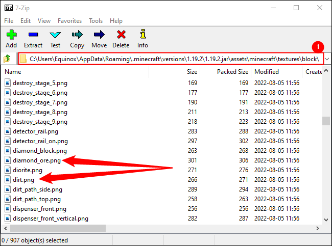
Task: Click the Copy toolbar icon
Action: point(77,35)
